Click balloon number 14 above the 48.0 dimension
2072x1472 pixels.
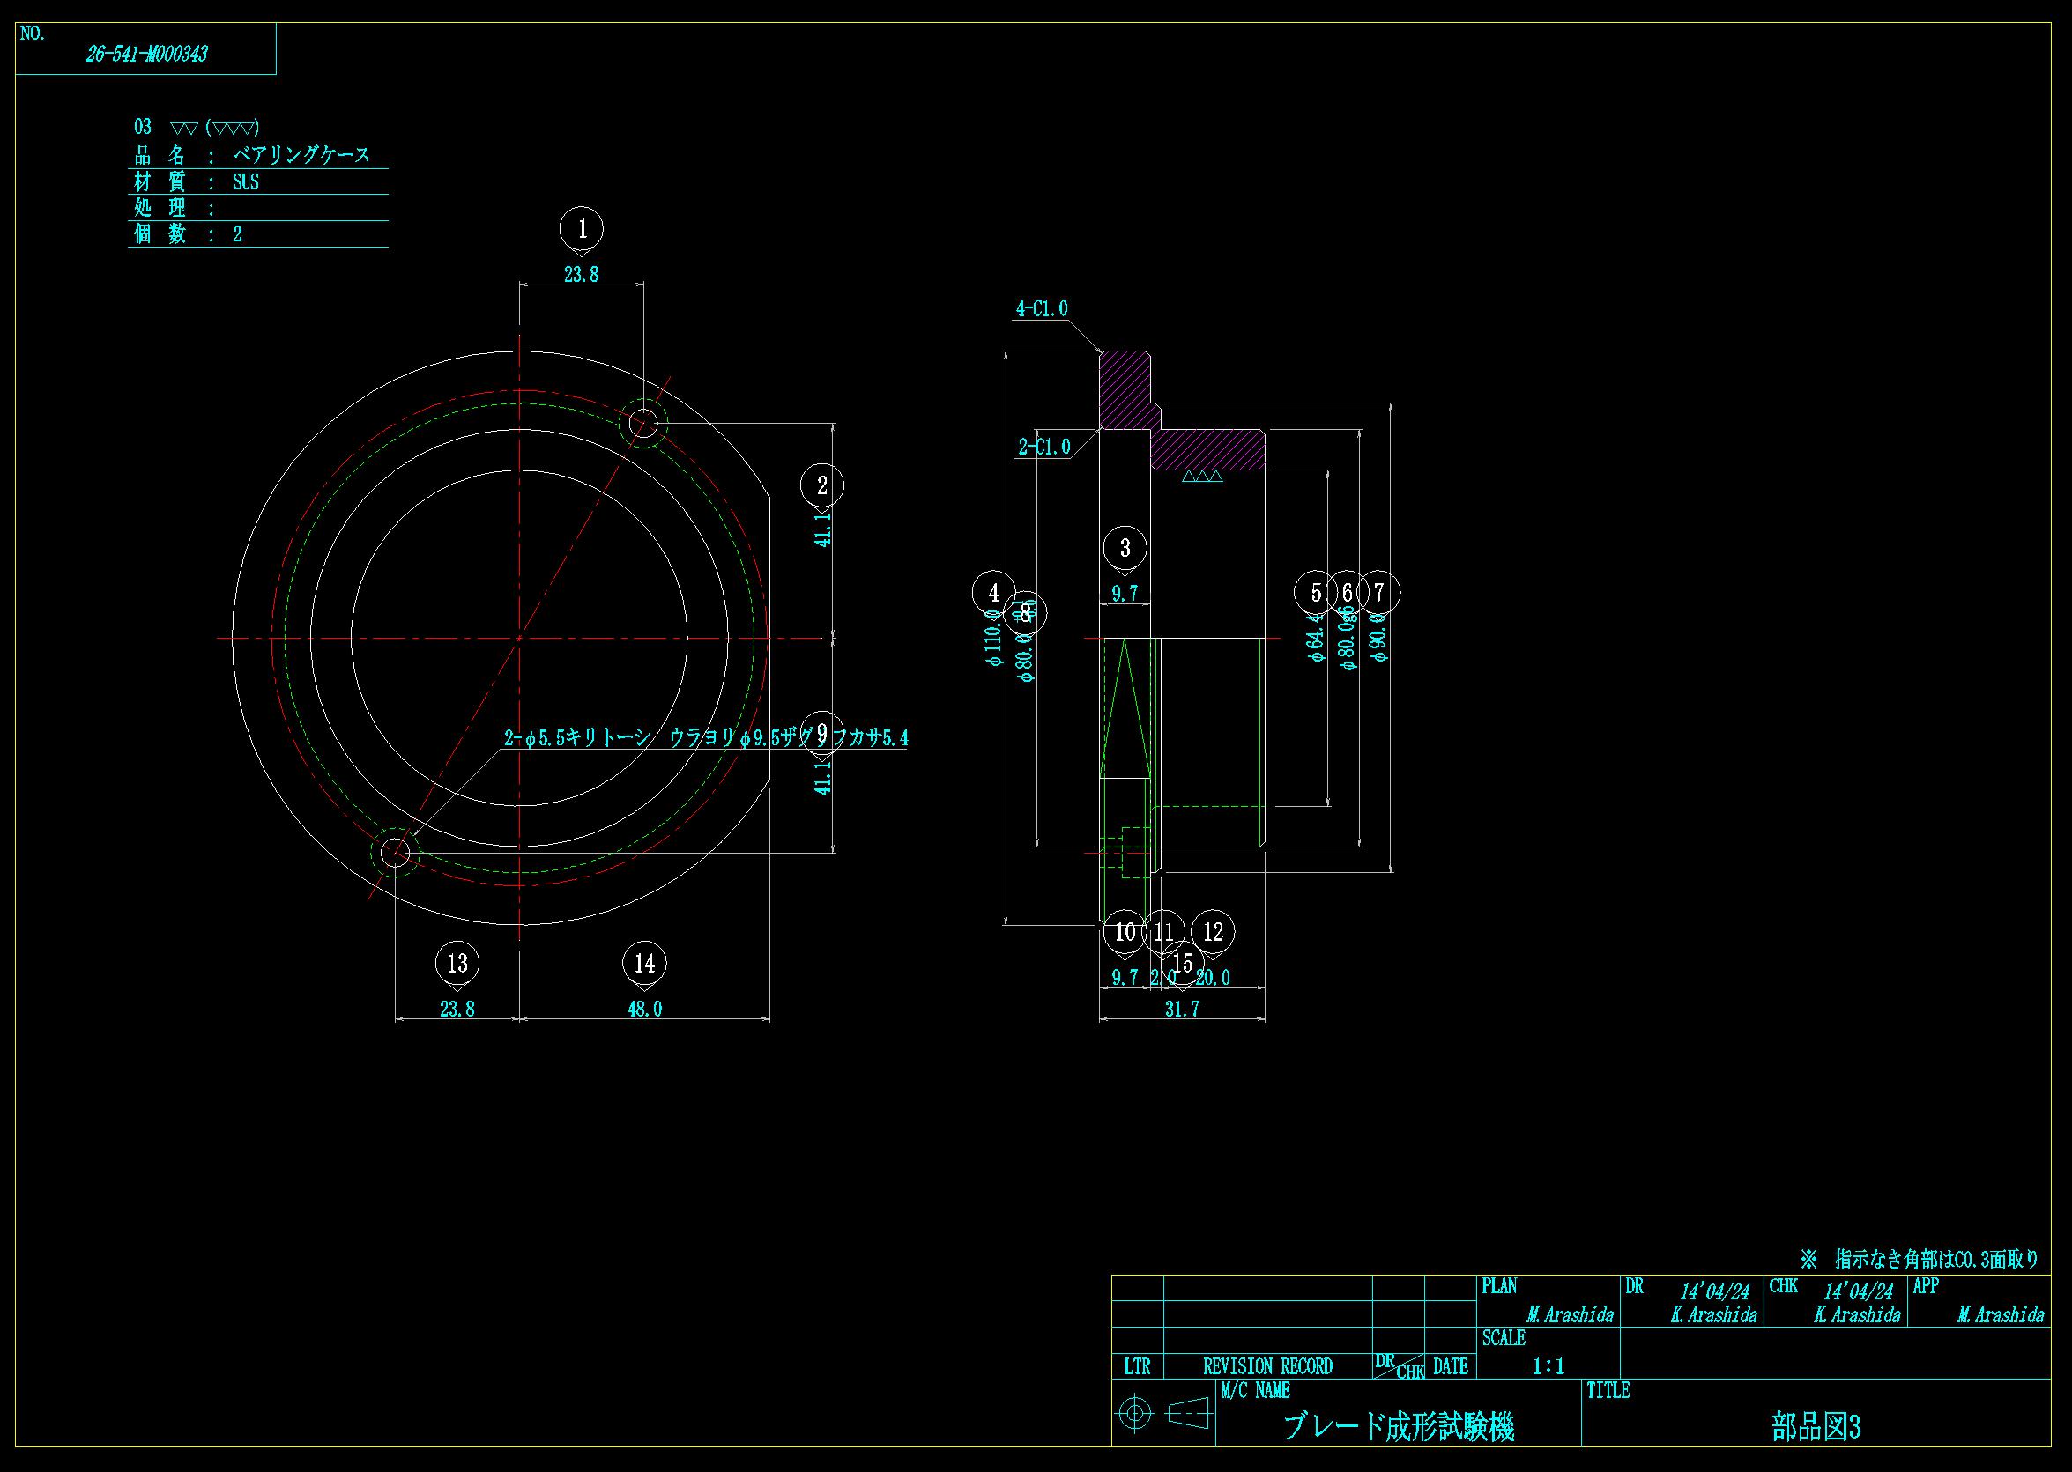pyautogui.click(x=645, y=963)
